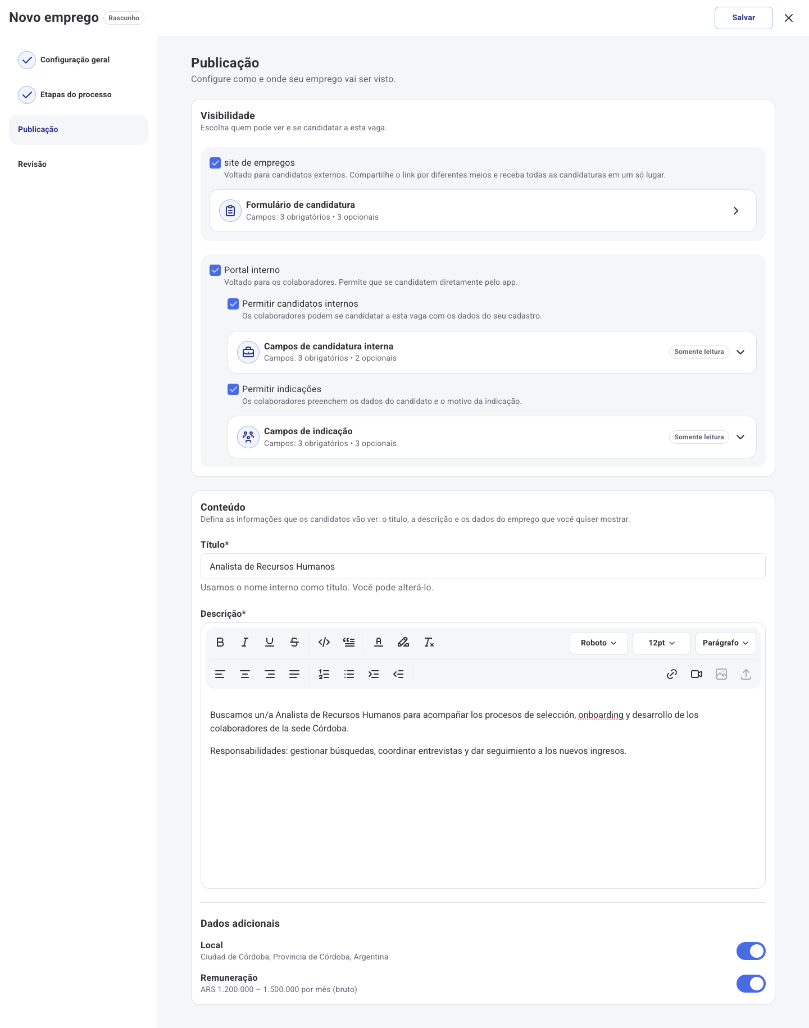The image size is (809, 1028).
Task: Close the Novo emprego dialog
Action: [x=789, y=18]
